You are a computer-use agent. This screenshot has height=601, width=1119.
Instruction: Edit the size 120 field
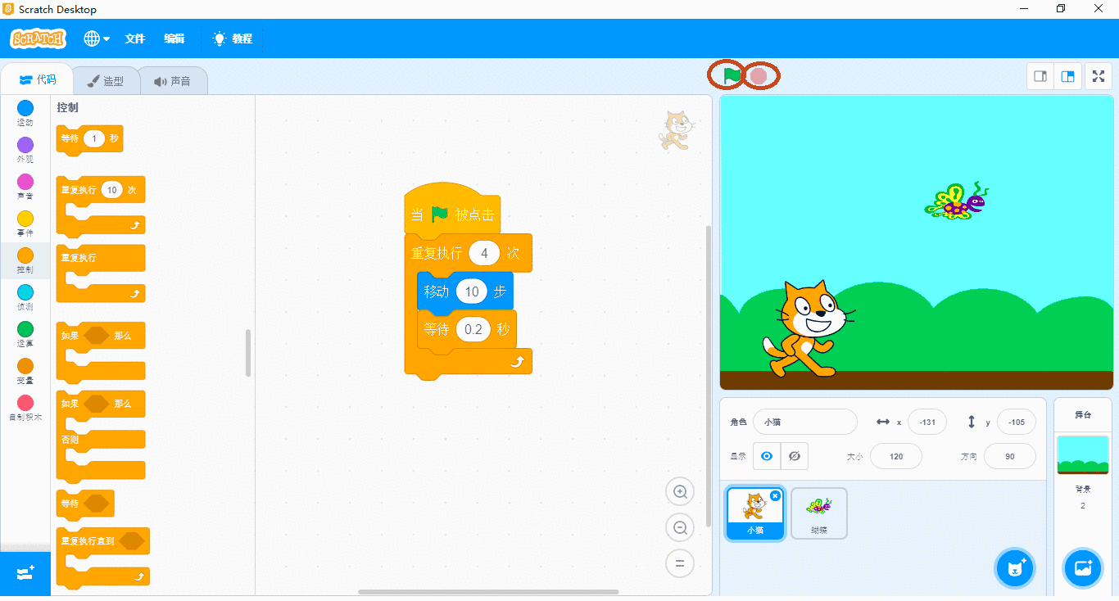896,456
